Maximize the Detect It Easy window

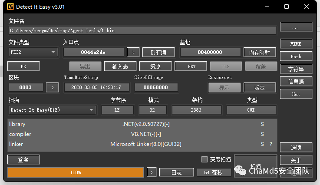click(287, 7)
